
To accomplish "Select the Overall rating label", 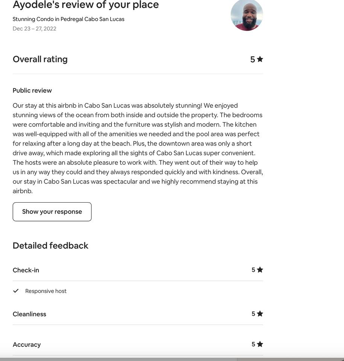I will coord(40,59).
